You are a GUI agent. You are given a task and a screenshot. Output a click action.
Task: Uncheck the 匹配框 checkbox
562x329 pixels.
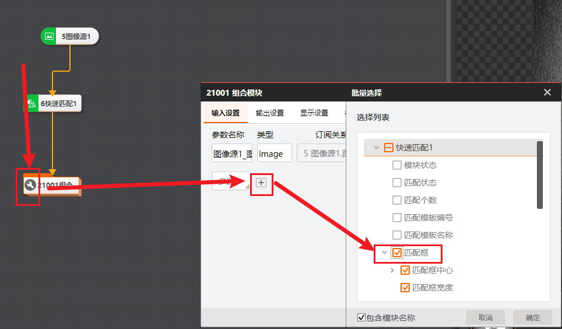tap(397, 253)
